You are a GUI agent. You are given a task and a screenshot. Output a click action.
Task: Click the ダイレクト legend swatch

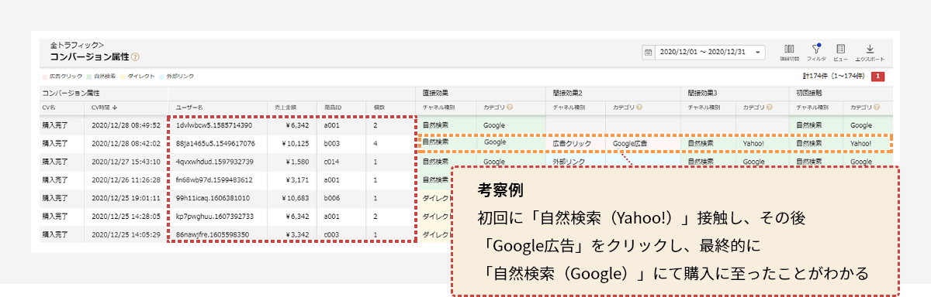[123, 77]
